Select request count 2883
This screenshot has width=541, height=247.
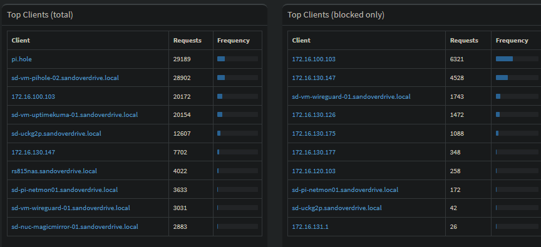[180, 226]
